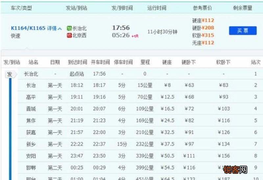Click the 6分 stop duration for 晋城
The width and height of the screenshot is (263, 180).
coord(122,109)
